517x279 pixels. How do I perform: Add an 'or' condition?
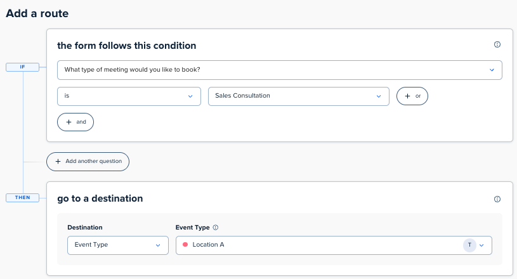point(412,96)
